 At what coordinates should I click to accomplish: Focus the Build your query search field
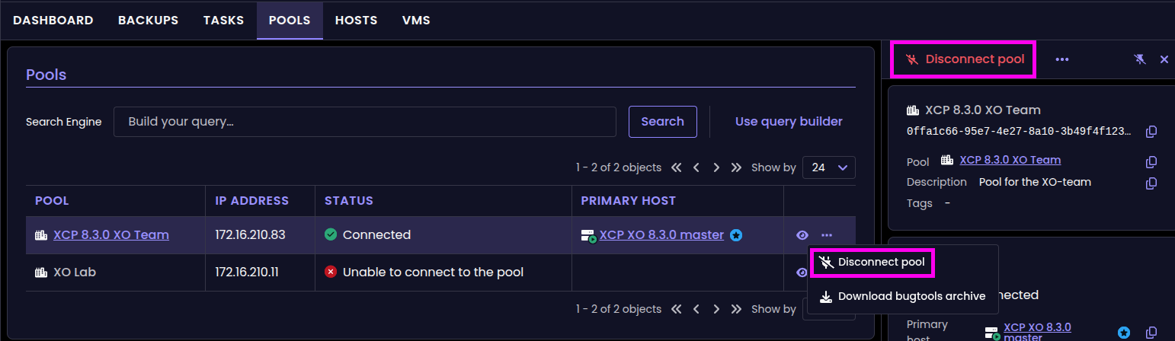[x=365, y=122]
